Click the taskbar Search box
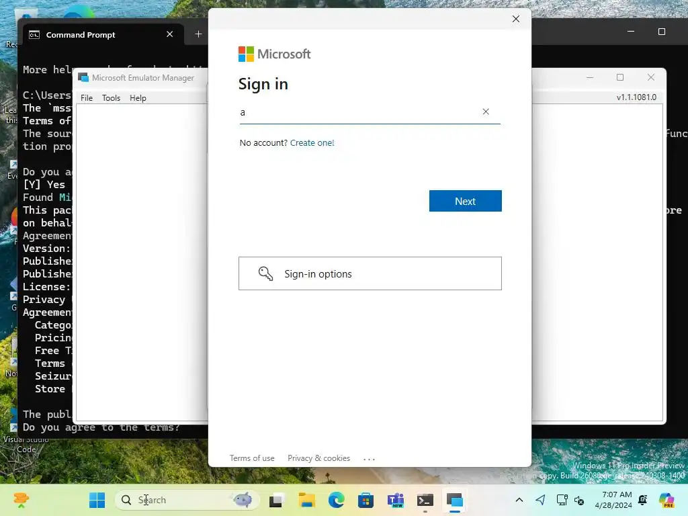688x516 pixels. coord(187,500)
